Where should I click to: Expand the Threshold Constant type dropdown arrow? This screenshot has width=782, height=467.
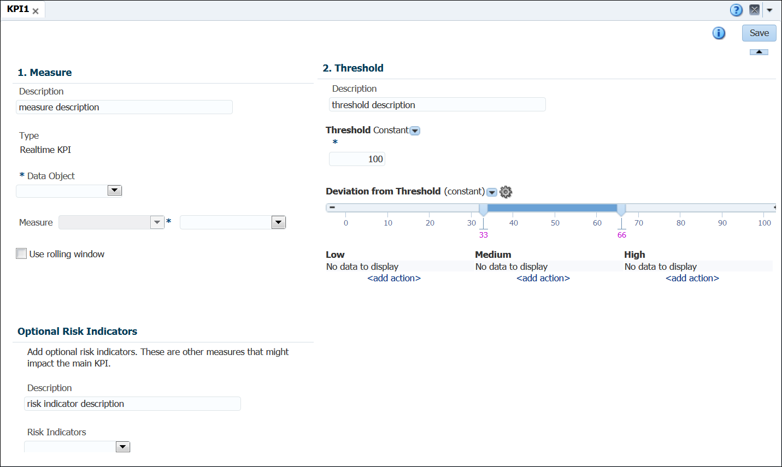[x=415, y=131]
